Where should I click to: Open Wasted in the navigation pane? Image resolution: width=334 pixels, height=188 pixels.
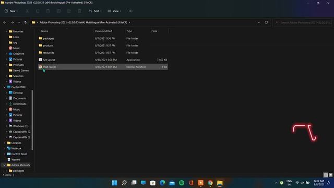[16, 159]
